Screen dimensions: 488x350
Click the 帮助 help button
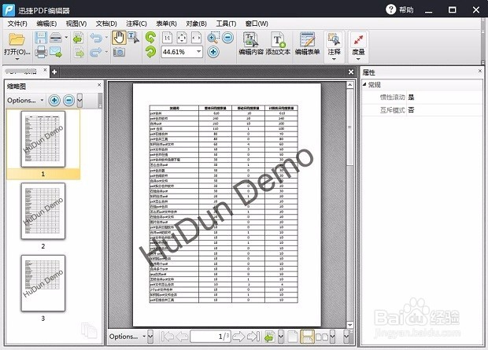(x=400, y=9)
